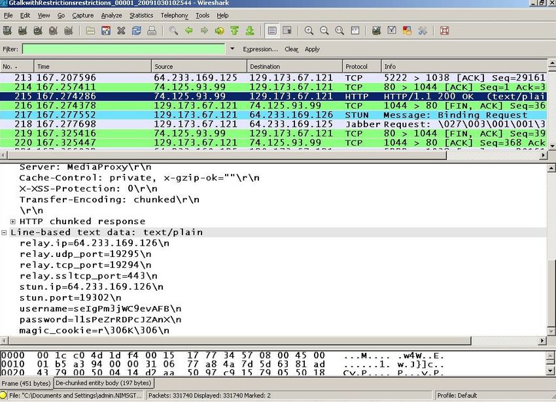This screenshot has height=402, width=556.
Task: Click the Expression... button
Action: tap(260, 49)
